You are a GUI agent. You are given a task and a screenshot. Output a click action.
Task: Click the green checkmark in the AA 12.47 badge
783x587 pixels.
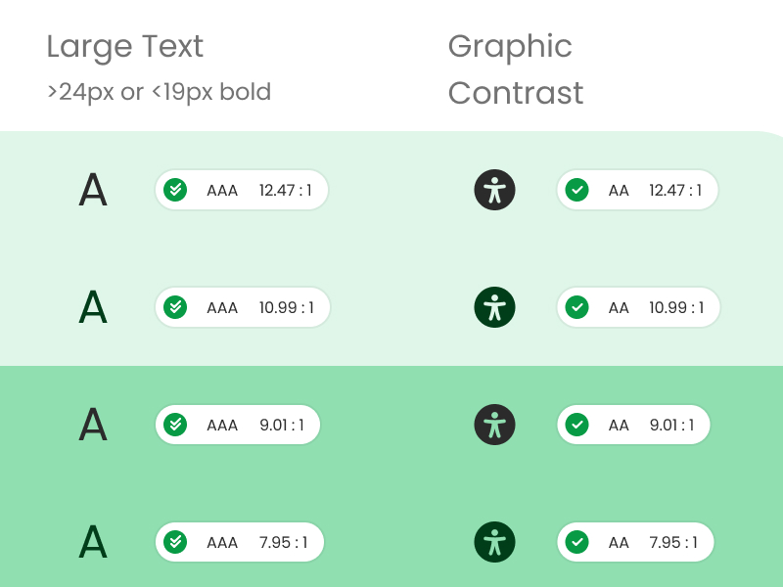coord(576,190)
